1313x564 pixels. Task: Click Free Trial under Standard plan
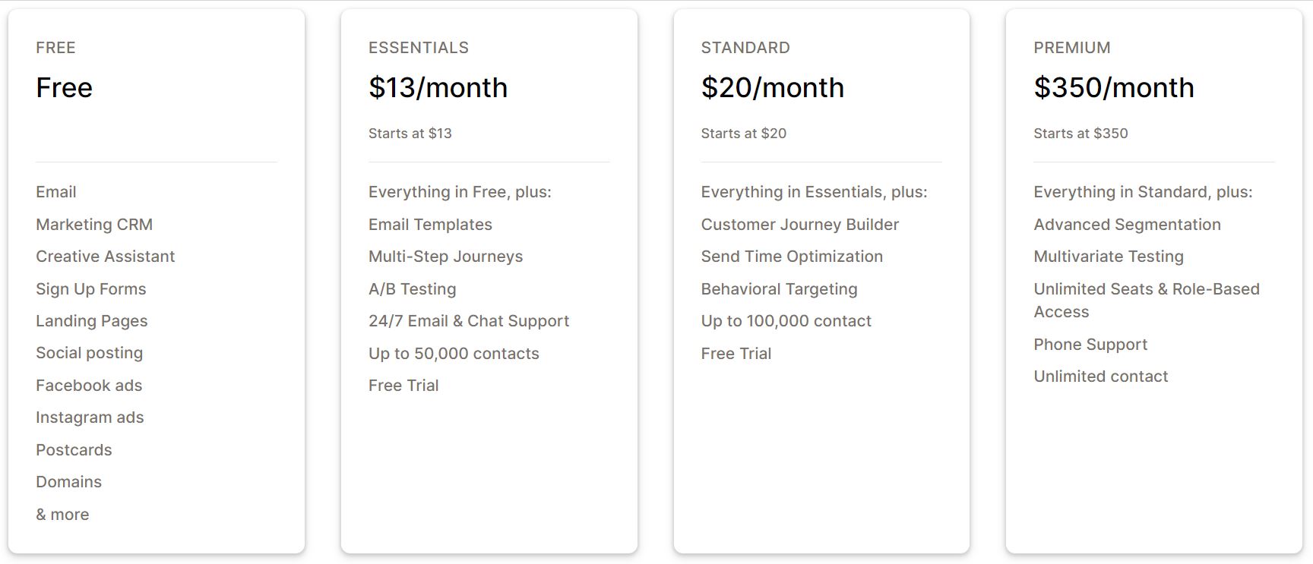pyautogui.click(x=736, y=354)
